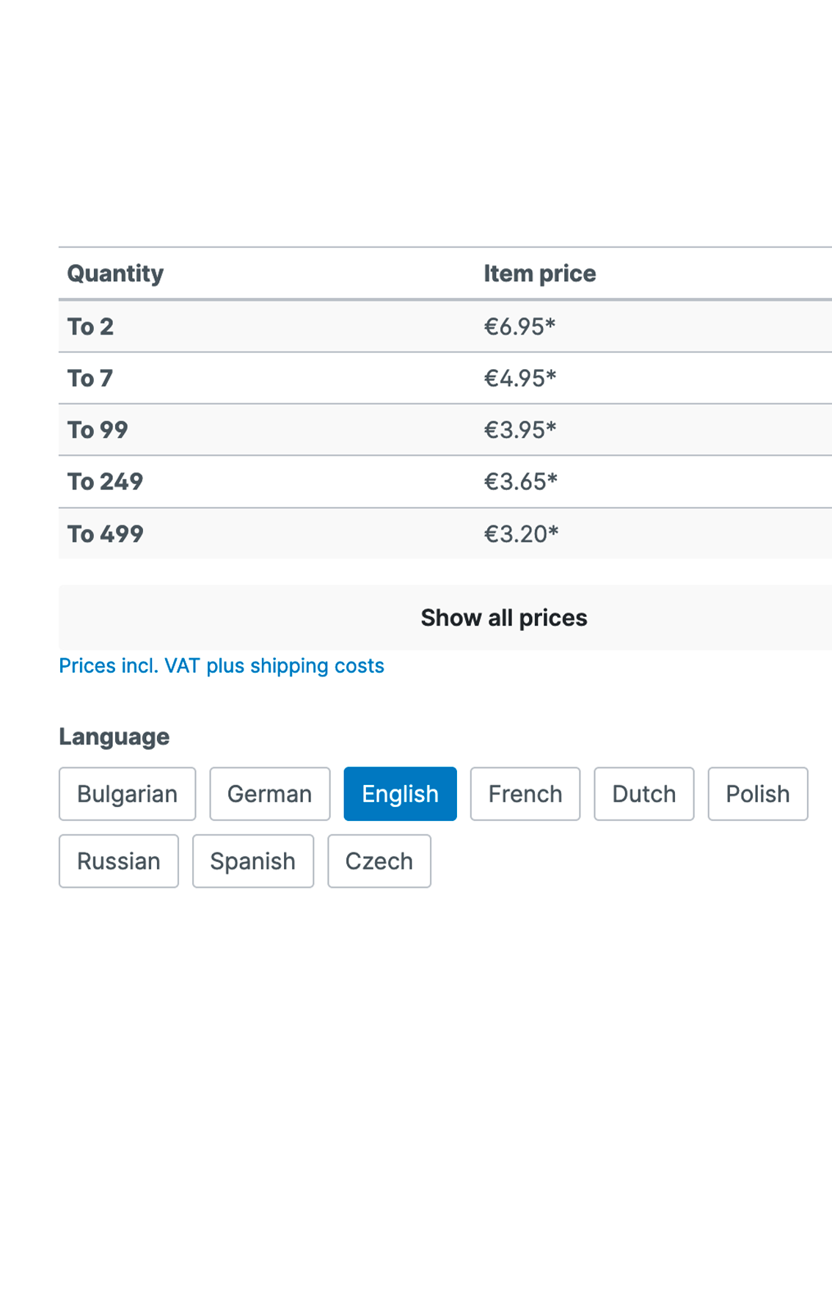Click the Quantity column header
The image size is (832, 1289).
coord(115,274)
